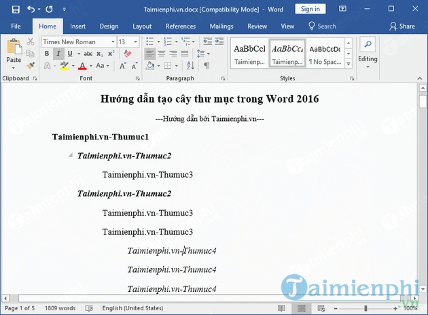Show or hide paragraph marks
The image size is (428, 315).
click(x=207, y=65)
